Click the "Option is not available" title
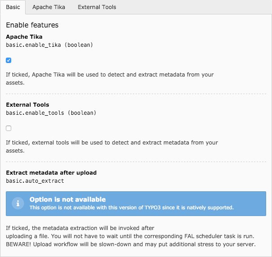Image resolution: width=272 pixels, height=257 pixels. coord(67,199)
